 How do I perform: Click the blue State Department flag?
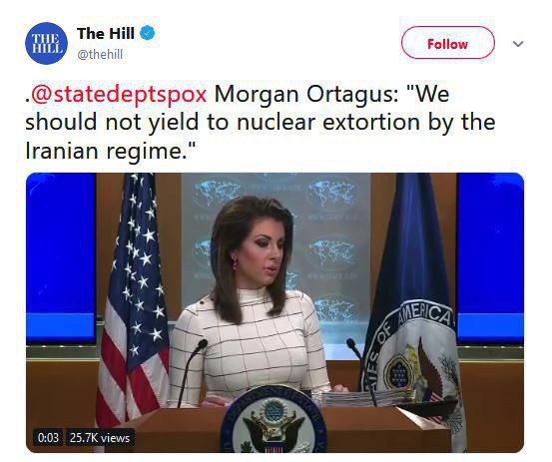coord(412,309)
